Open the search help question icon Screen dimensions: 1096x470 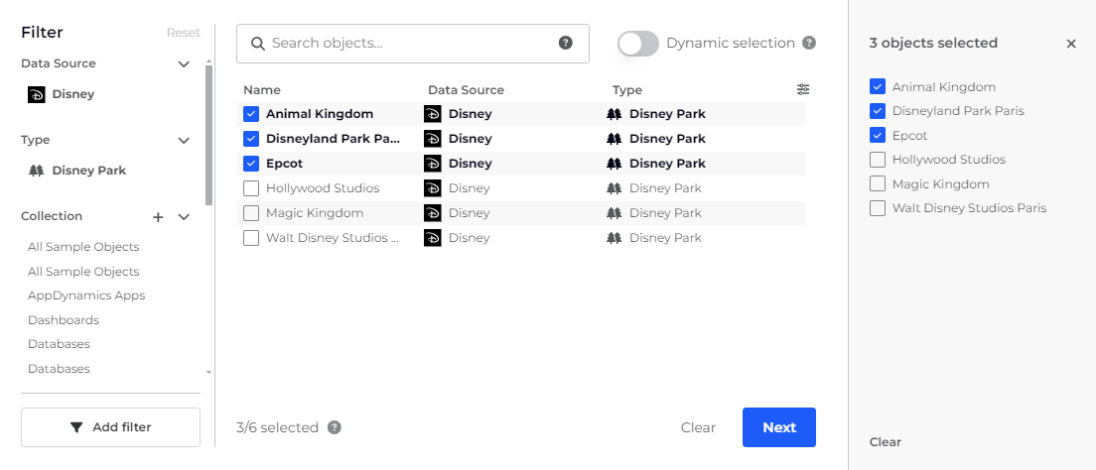[566, 43]
